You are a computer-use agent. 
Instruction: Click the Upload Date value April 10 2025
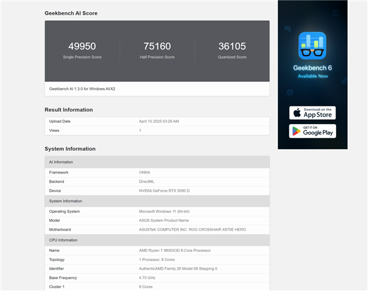coord(159,121)
